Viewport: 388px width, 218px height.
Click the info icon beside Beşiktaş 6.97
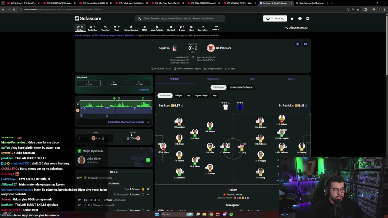[182, 106]
